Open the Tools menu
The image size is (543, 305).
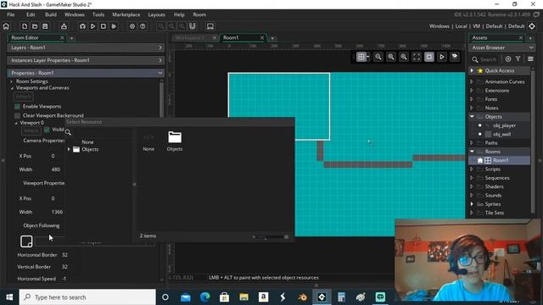(x=98, y=14)
